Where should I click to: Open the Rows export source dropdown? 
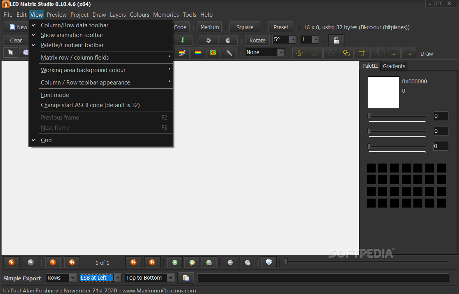pos(72,278)
